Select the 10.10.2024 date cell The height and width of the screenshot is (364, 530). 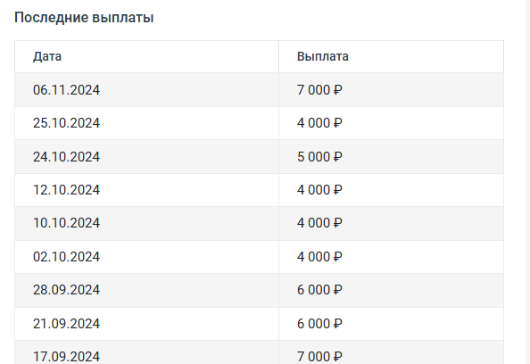pos(66,223)
